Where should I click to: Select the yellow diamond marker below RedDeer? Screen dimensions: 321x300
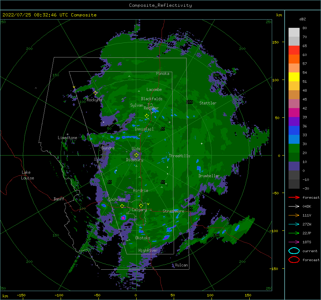[147, 116]
